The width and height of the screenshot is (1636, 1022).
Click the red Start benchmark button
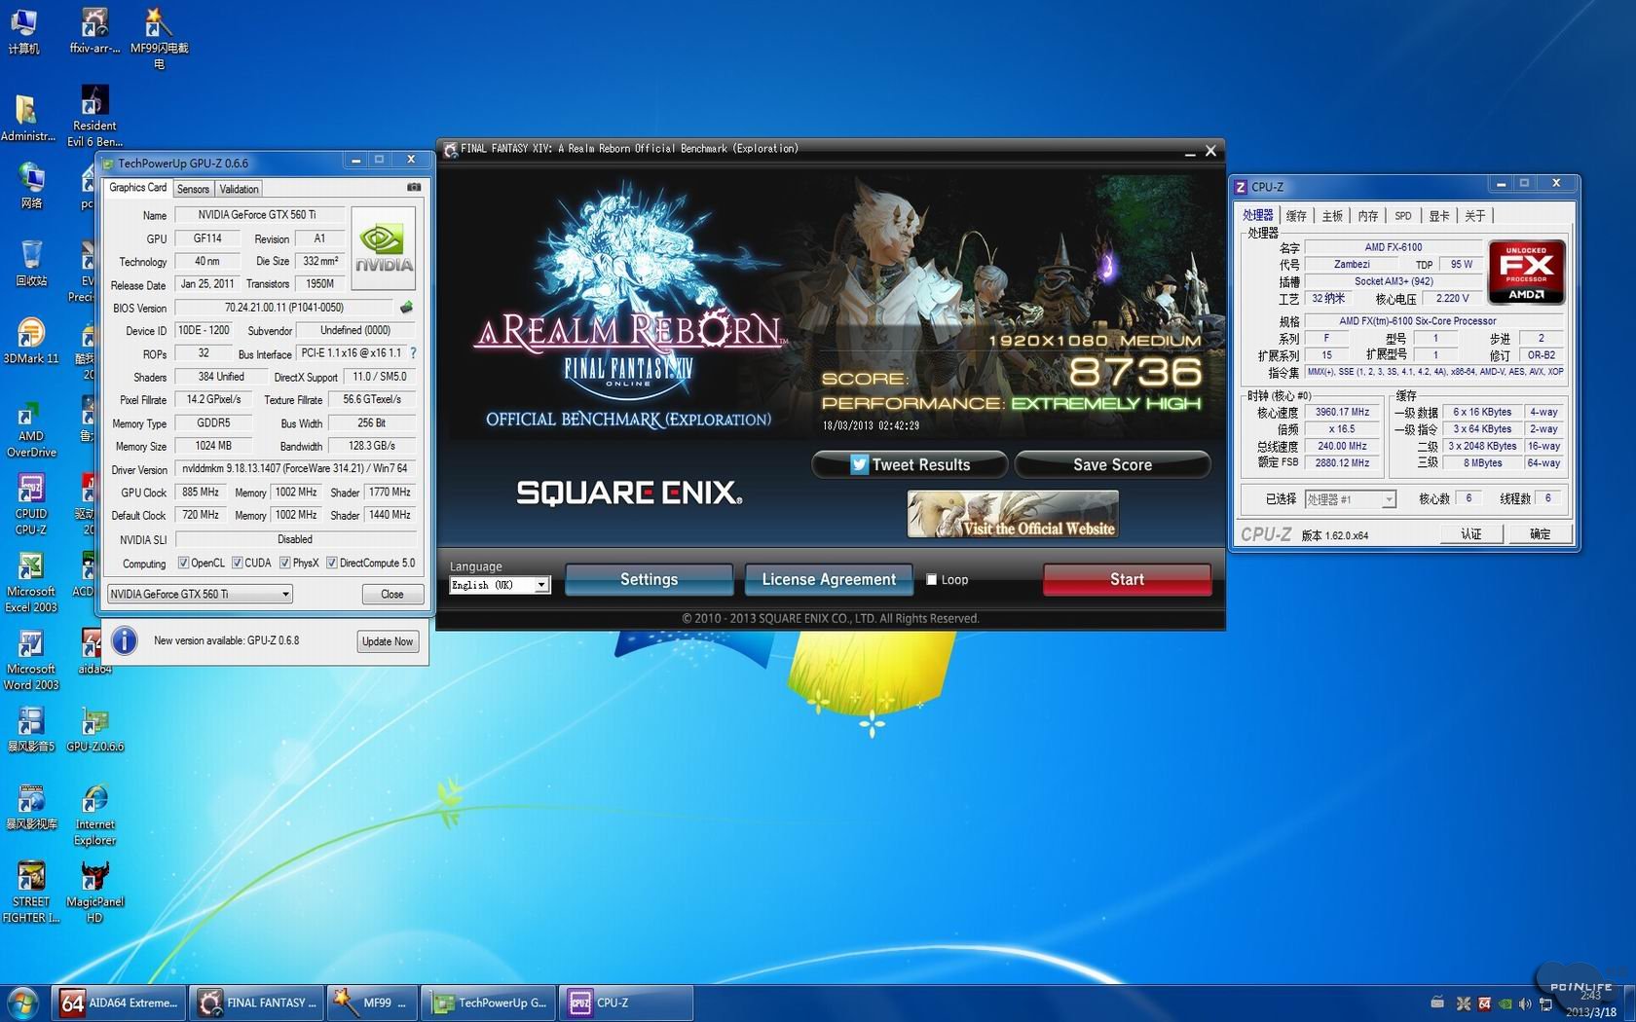coord(1127,579)
